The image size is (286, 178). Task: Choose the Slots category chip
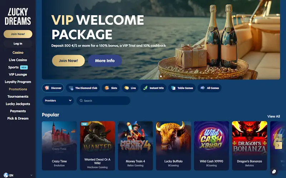point(111,88)
